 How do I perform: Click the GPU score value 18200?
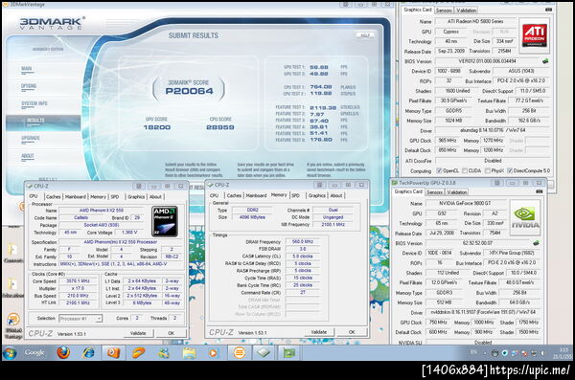coord(156,127)
